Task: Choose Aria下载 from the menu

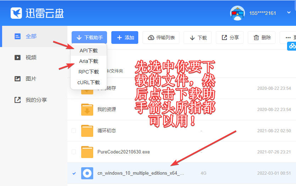Action: [89, 61]
